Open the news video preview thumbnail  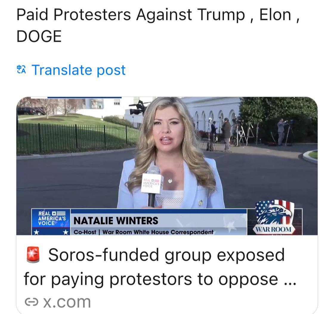(167, 166)
